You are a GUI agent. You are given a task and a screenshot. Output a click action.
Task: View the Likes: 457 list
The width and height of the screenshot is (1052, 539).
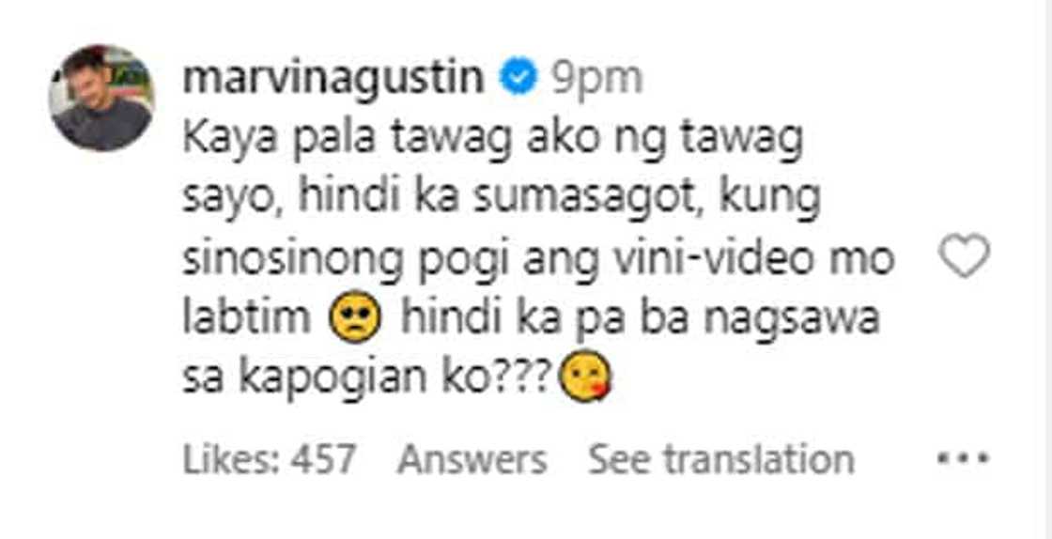(x=269, y=460)
